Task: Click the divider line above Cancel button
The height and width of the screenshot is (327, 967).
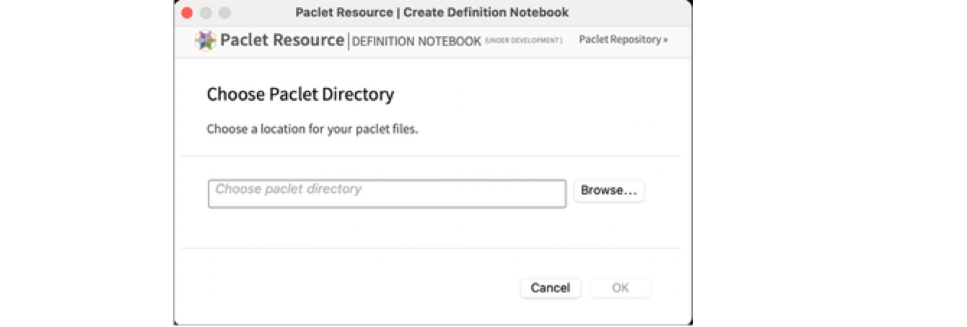Action: pyautogui.click(x=431, y=248)
